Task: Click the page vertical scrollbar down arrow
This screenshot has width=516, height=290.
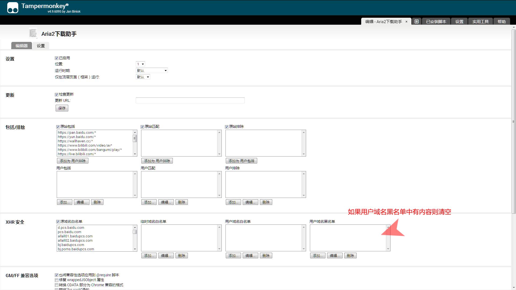Action: click(x=514, y=288)
